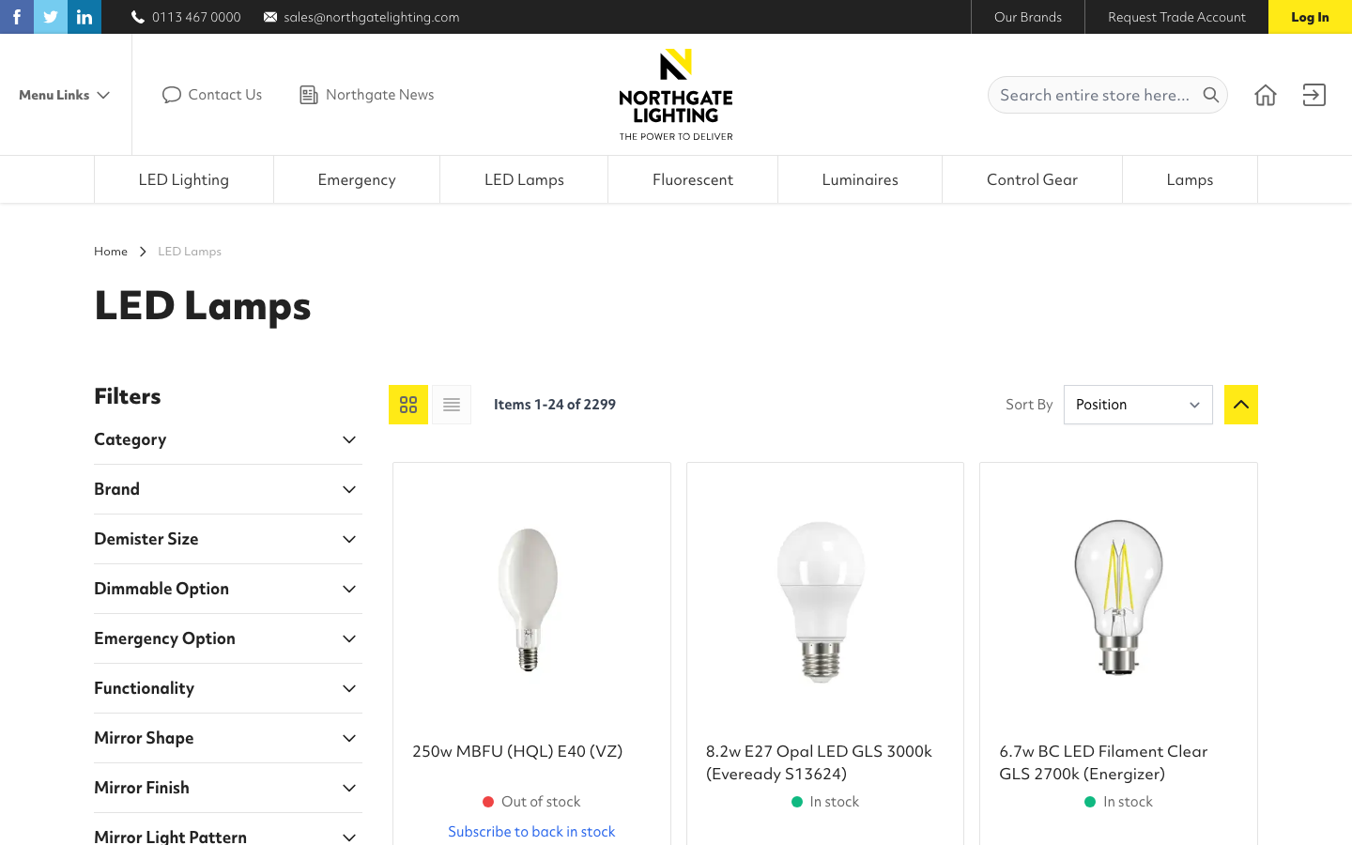Switch to grid view

pyautogui.click(x=408, y=405)
